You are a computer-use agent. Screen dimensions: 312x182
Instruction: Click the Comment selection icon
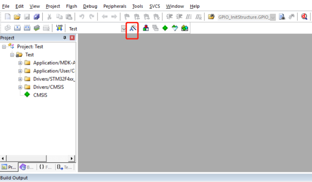189,17
